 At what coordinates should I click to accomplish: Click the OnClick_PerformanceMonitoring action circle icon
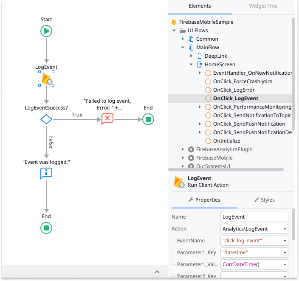tap(208, 107)
